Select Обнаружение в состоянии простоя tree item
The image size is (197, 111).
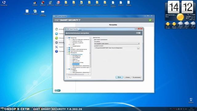81,68
